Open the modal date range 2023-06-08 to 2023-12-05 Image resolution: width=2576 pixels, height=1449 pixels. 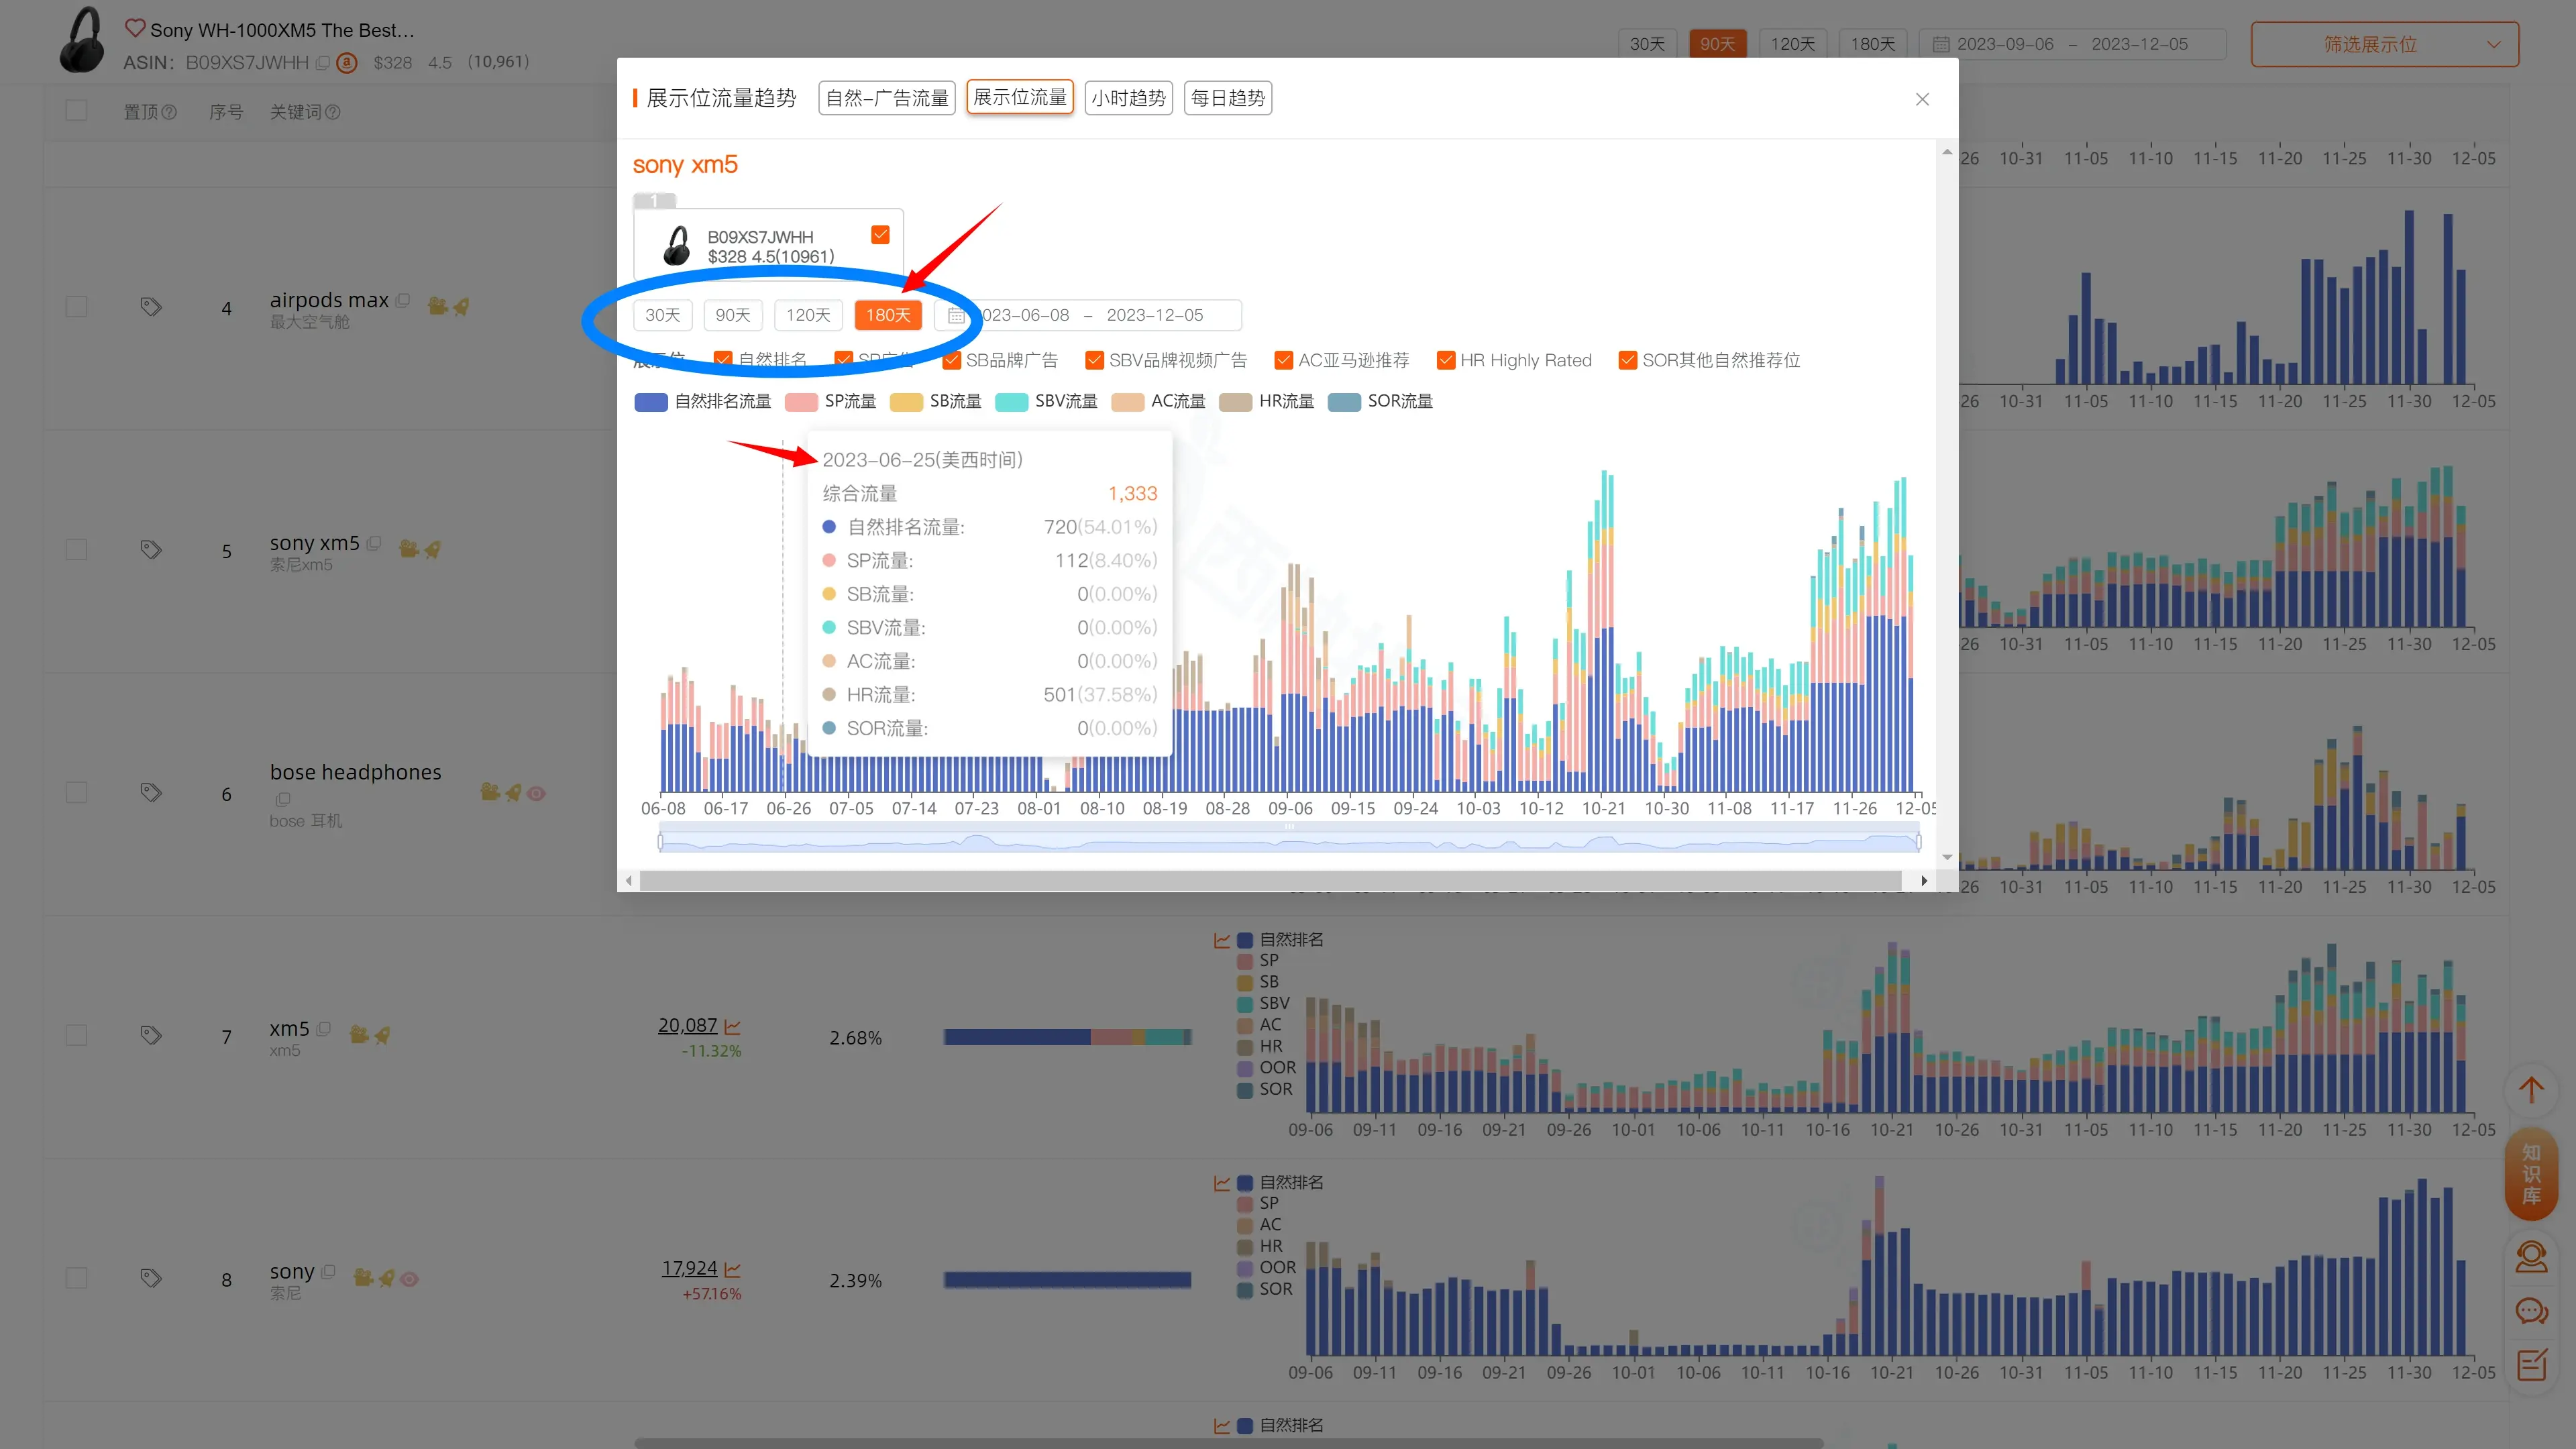(1088, 315)
